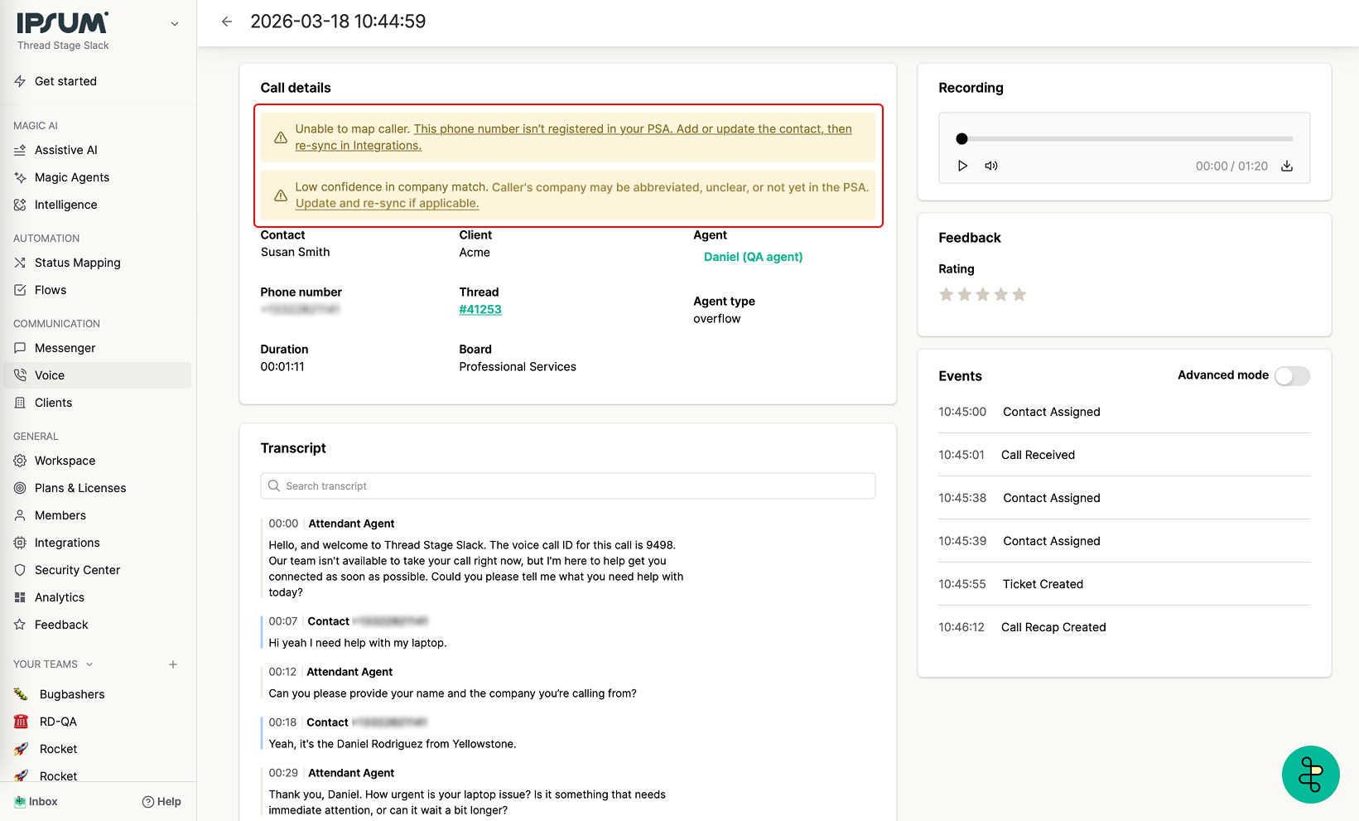Click the plus icon next to Your Teams
1359x821 pixels.
point(173,664)
